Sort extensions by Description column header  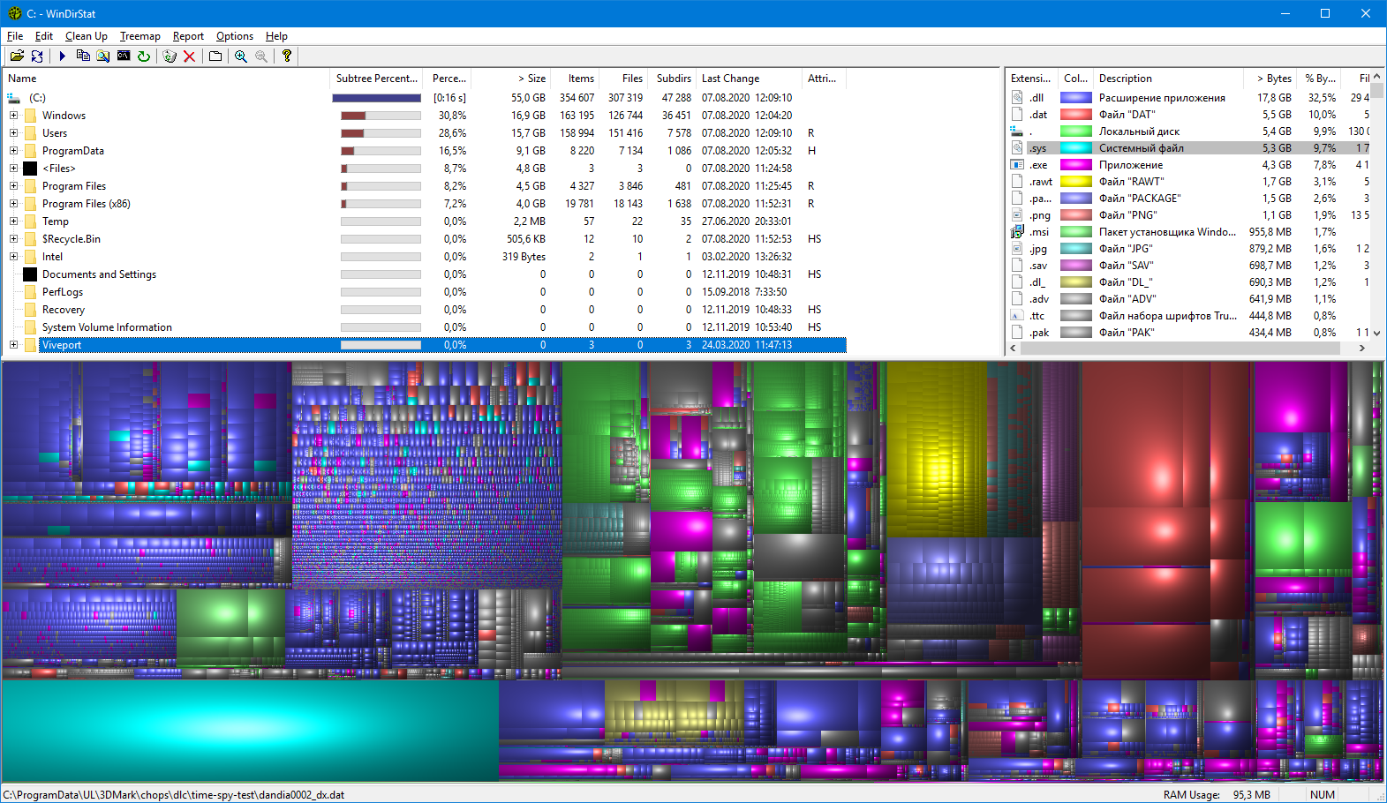tap(1169, 79)
